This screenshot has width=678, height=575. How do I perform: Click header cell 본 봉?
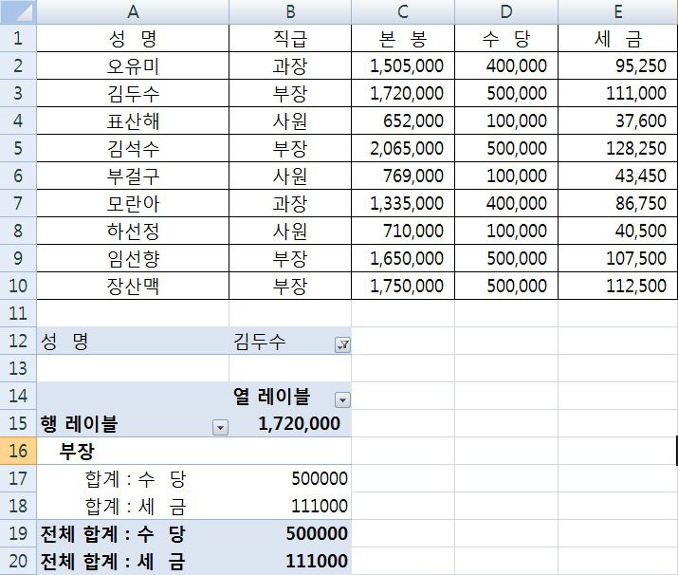[x=403, y=39]
